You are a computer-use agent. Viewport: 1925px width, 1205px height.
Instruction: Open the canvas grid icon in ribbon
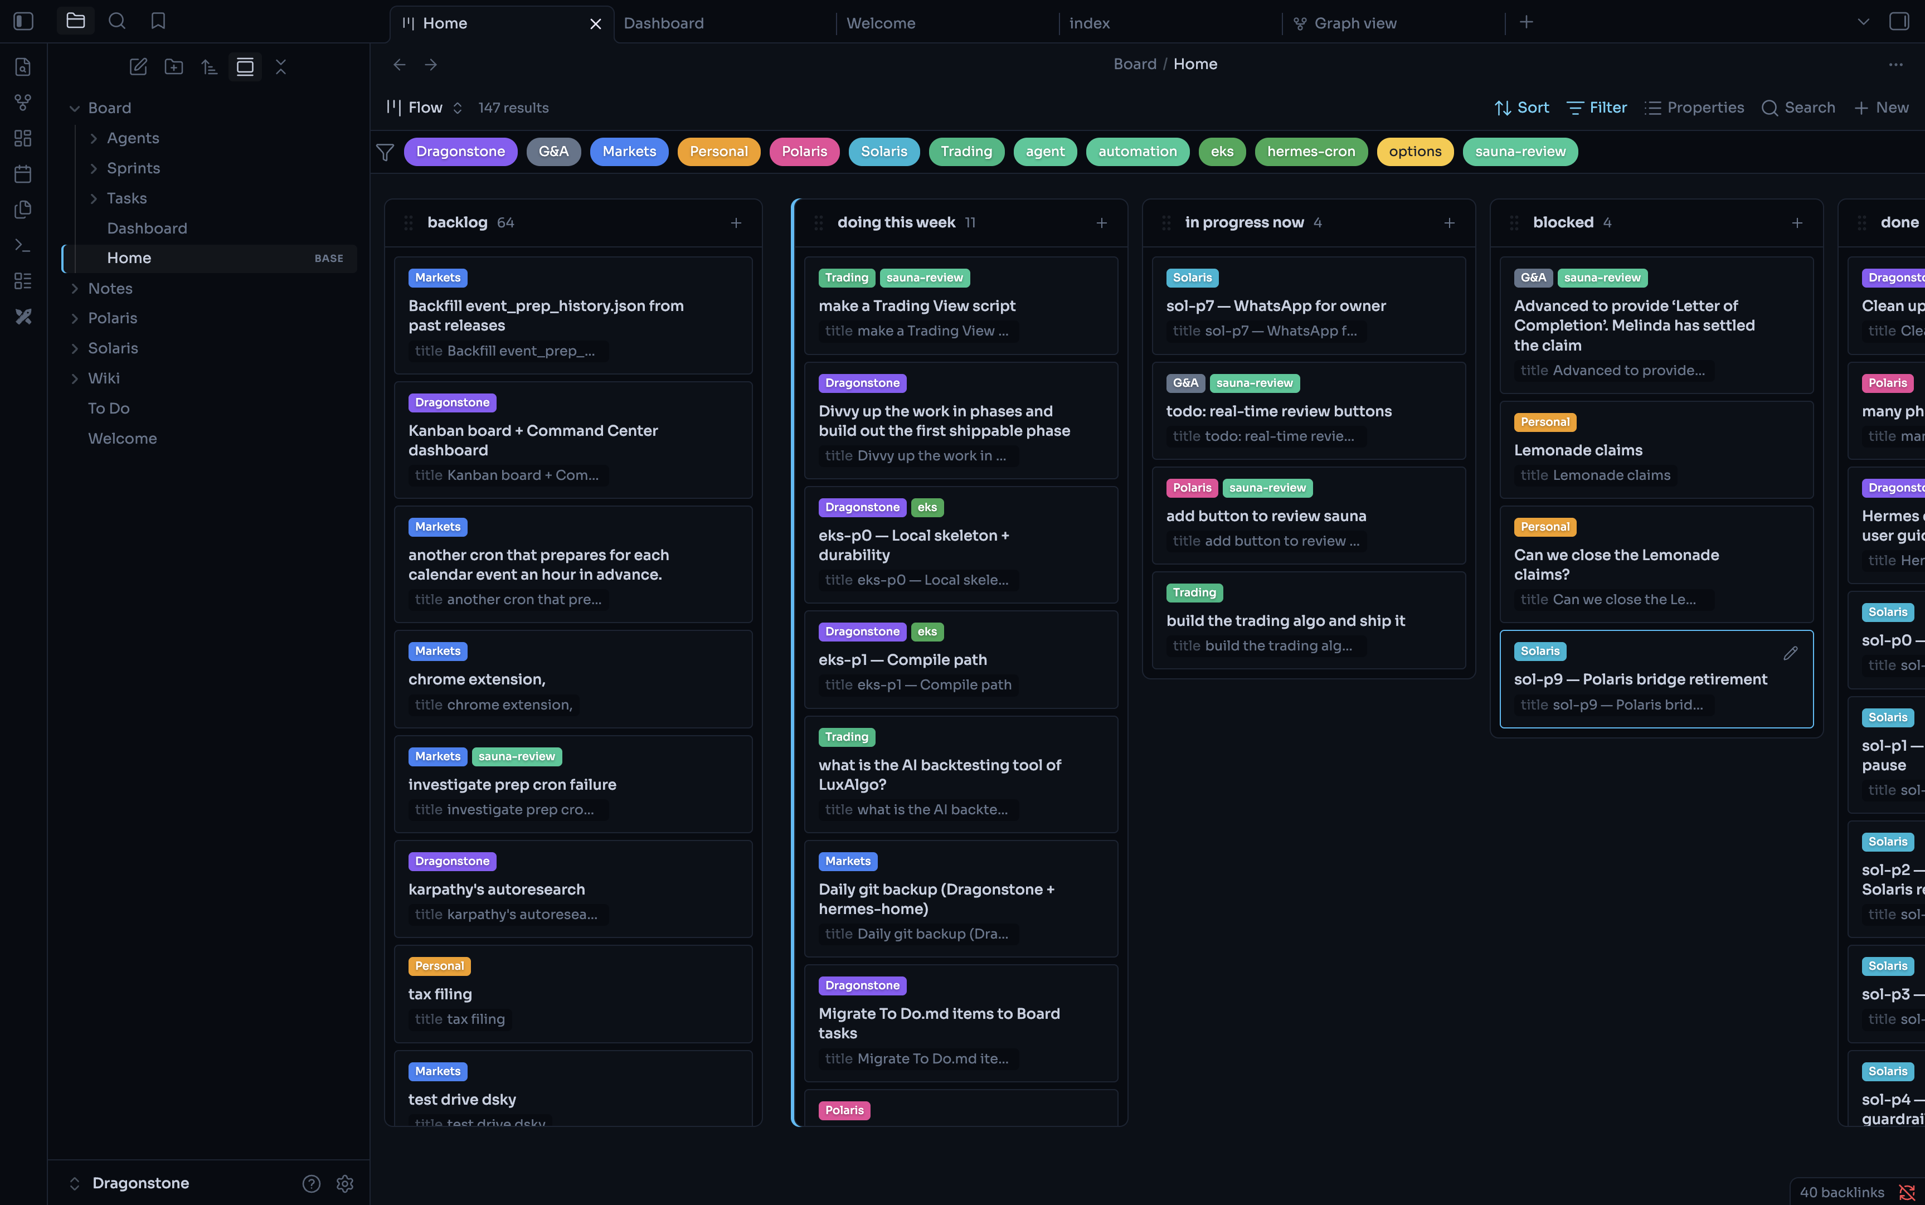(23, 139)
